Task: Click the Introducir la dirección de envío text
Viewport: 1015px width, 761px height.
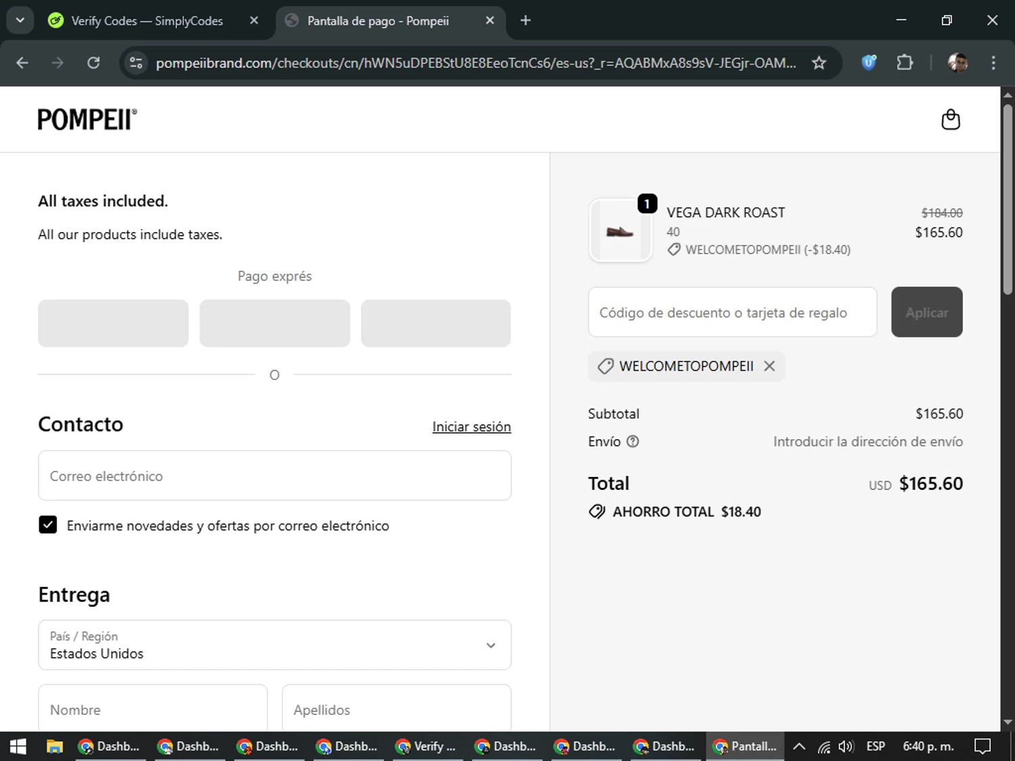Action: point(868,442)
